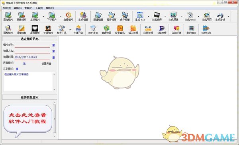The image size is (239, 145).
Task: Click the photo text description box
Action: coord(28,82)
